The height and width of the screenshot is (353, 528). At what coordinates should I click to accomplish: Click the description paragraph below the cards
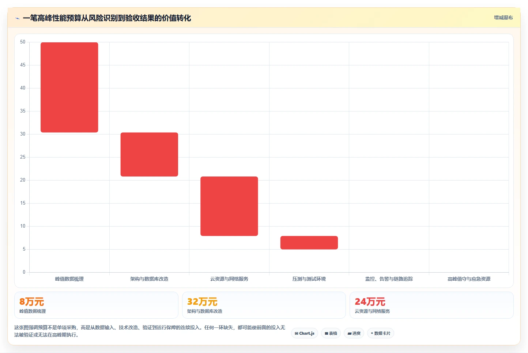150,331
